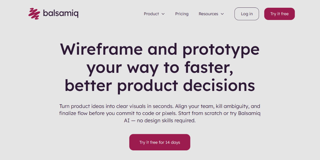
Task: Go to the Pricing page
Action: [182, 14]
